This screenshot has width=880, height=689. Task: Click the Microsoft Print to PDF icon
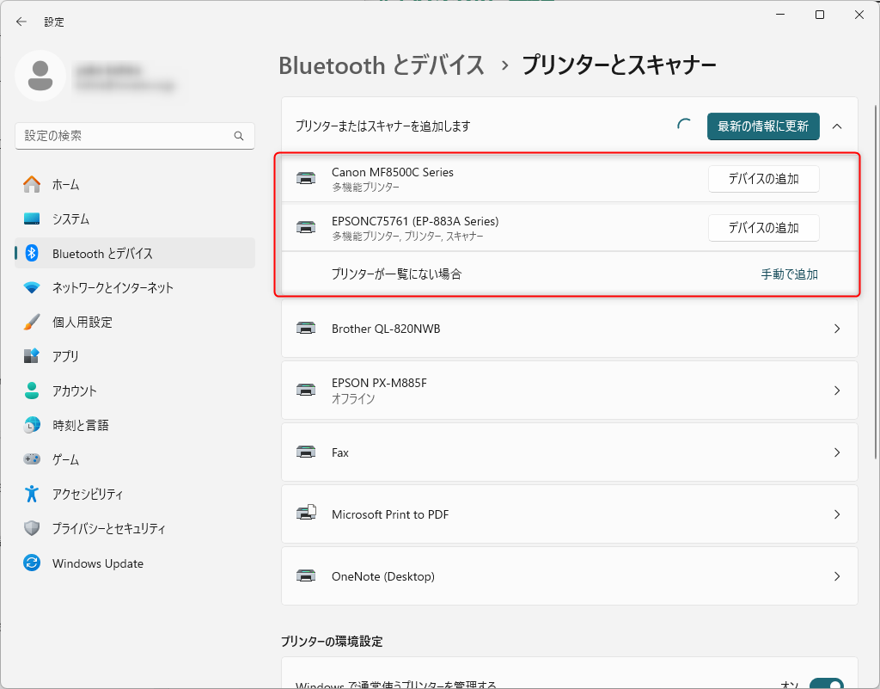click(x=307, y=513)
